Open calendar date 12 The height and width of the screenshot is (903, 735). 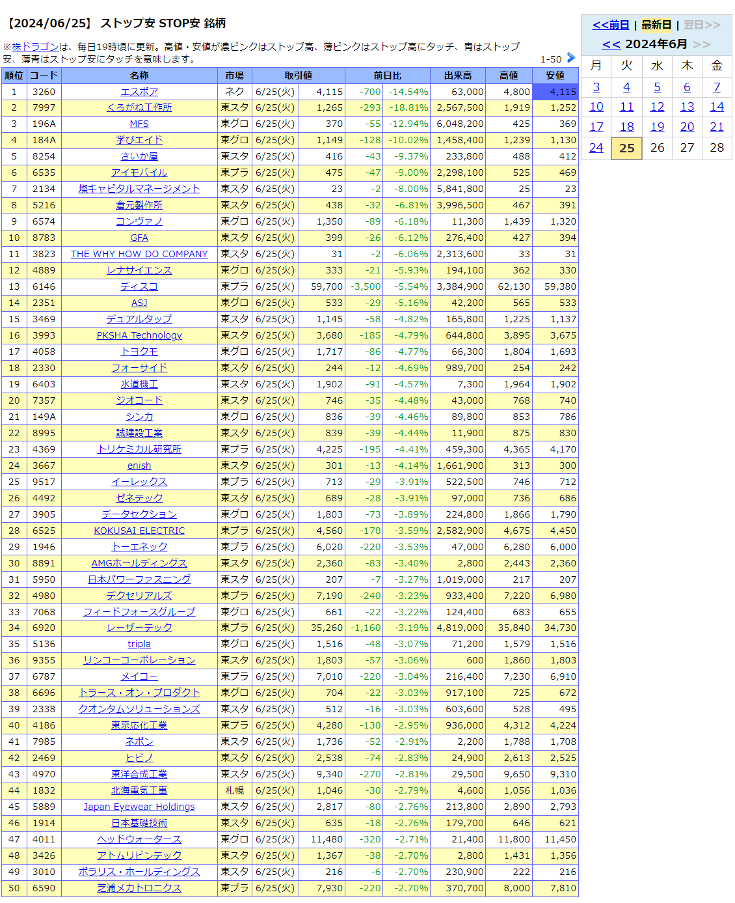pos(657,107)
